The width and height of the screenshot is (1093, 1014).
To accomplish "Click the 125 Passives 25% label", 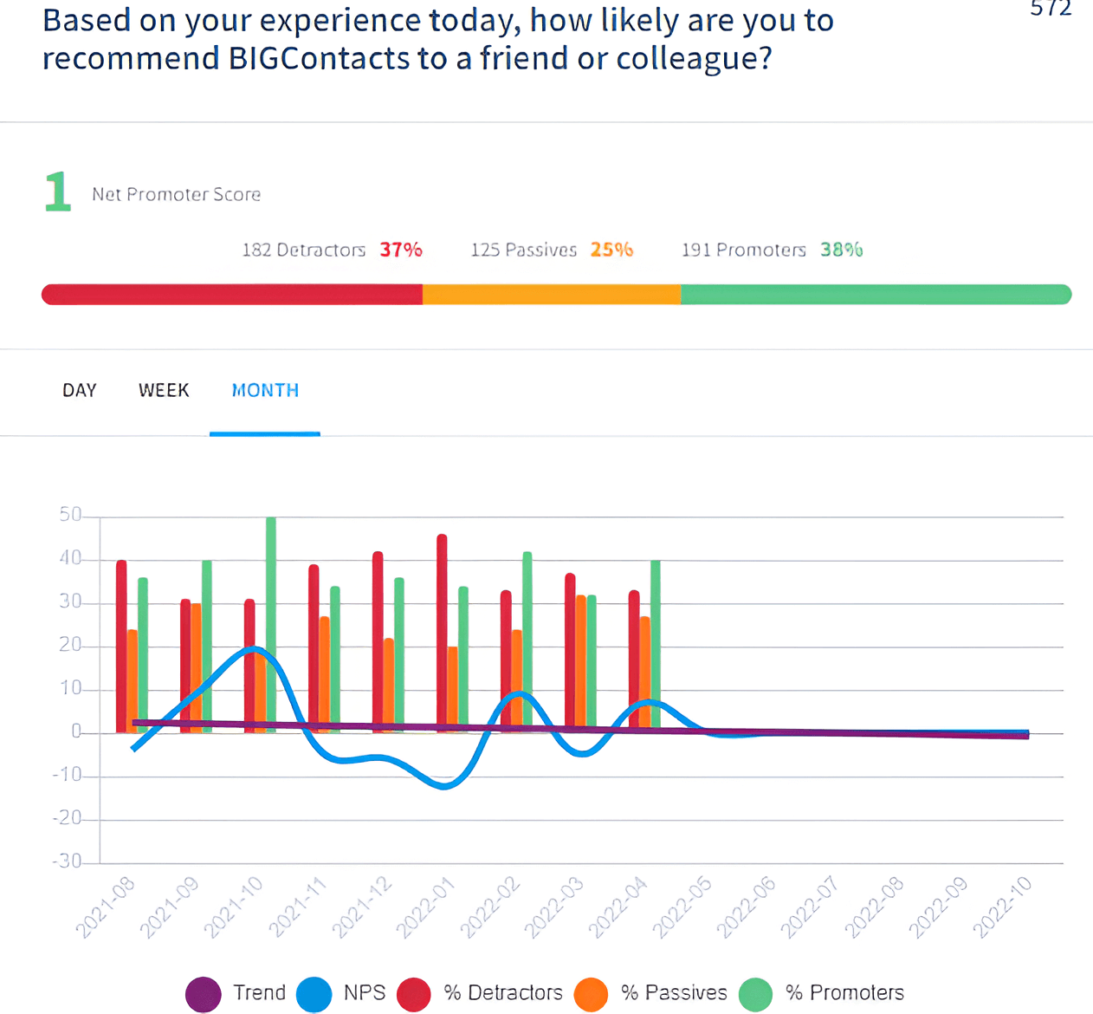I will pos(552,250).
